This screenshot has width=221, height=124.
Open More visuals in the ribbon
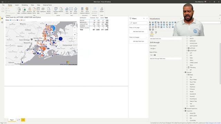[x=76, y=11]
